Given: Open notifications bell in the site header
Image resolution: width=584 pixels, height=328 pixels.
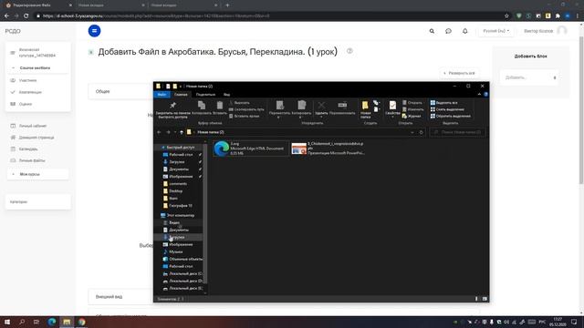Looking at the screenshot, I should pyautogui.click(x=464, y=31).
